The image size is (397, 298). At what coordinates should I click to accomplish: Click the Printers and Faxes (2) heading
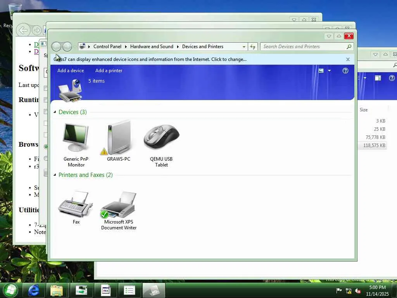[x=86, y=175]
